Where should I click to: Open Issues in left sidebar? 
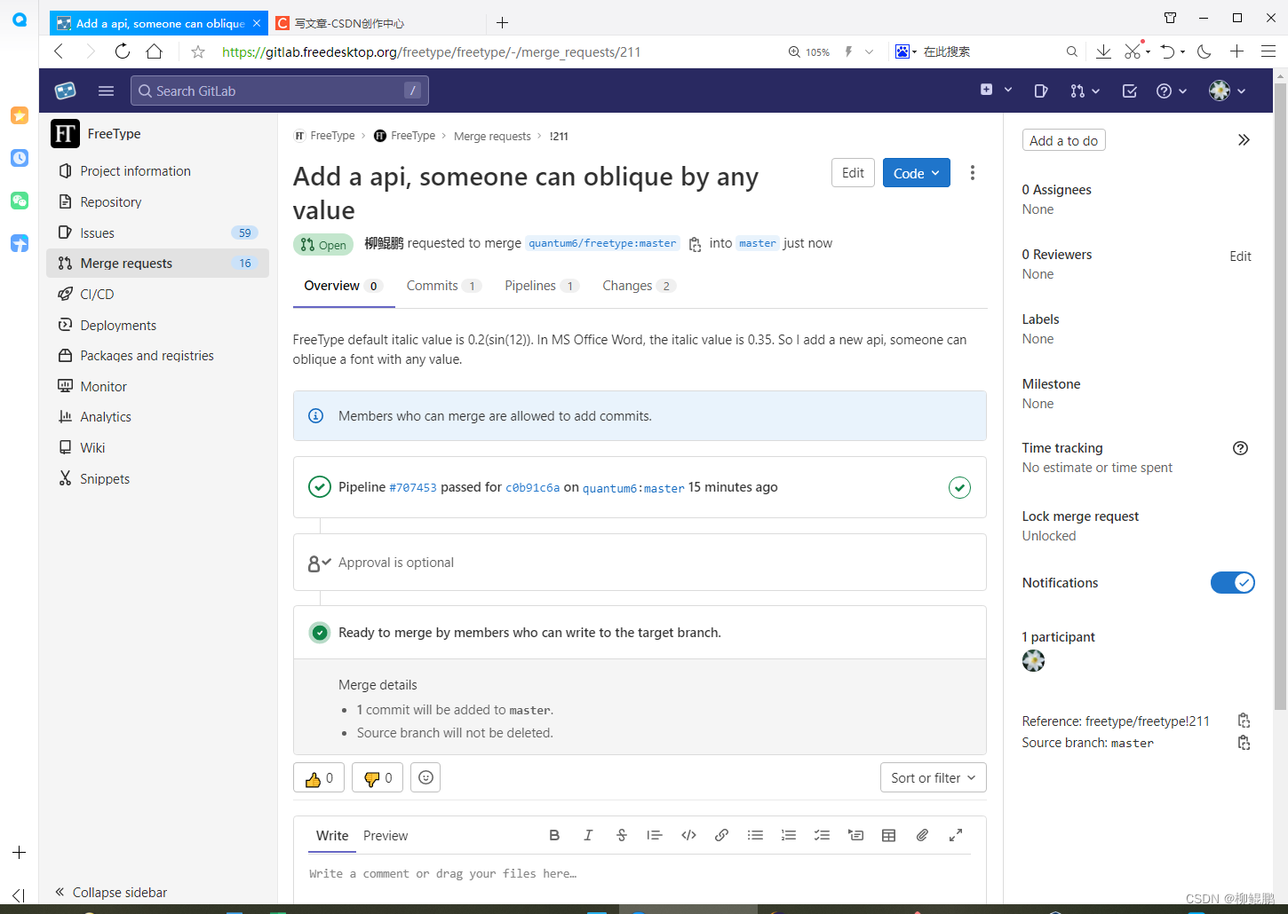157,232
